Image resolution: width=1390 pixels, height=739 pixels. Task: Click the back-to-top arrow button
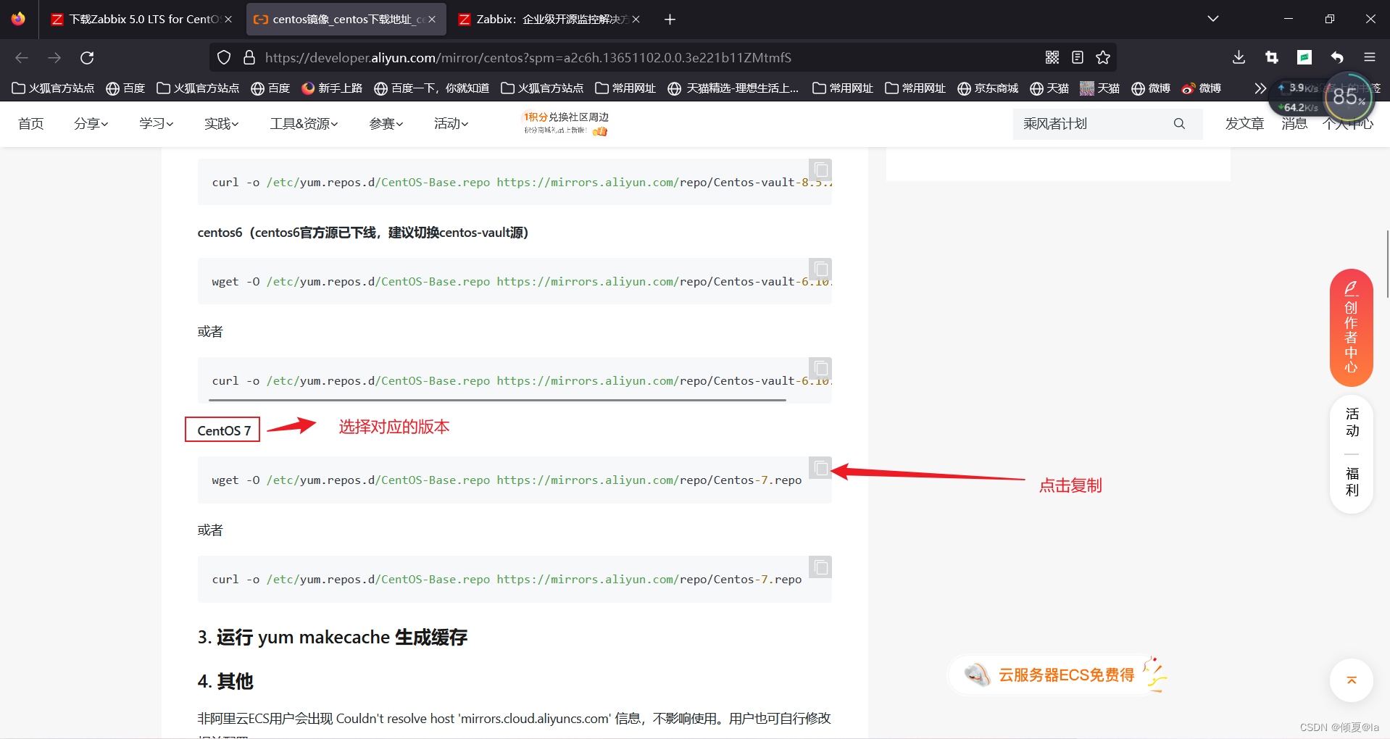click(x=1352, y=680)
